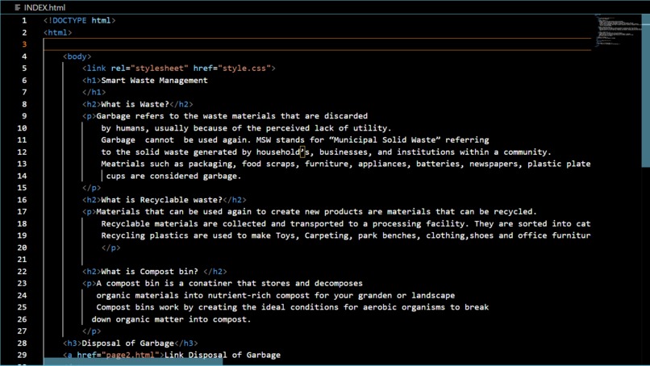Viewport: 650px width, 366px height.
Task: Click line number 12 in gutter
Action: (22, 152)
